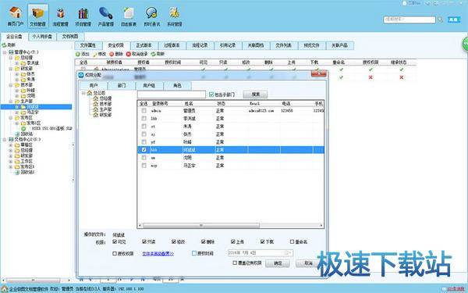The height and width of the screenshot is (293, 468).
Task: Expand the 草稿区 folder node
Action: [x=11, y=145]
